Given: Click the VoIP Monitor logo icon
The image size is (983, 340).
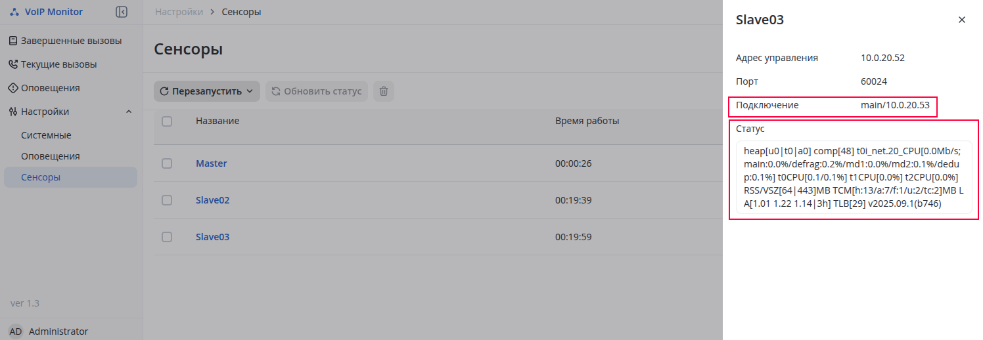Looking at the screenshot, I should (14, 12).
